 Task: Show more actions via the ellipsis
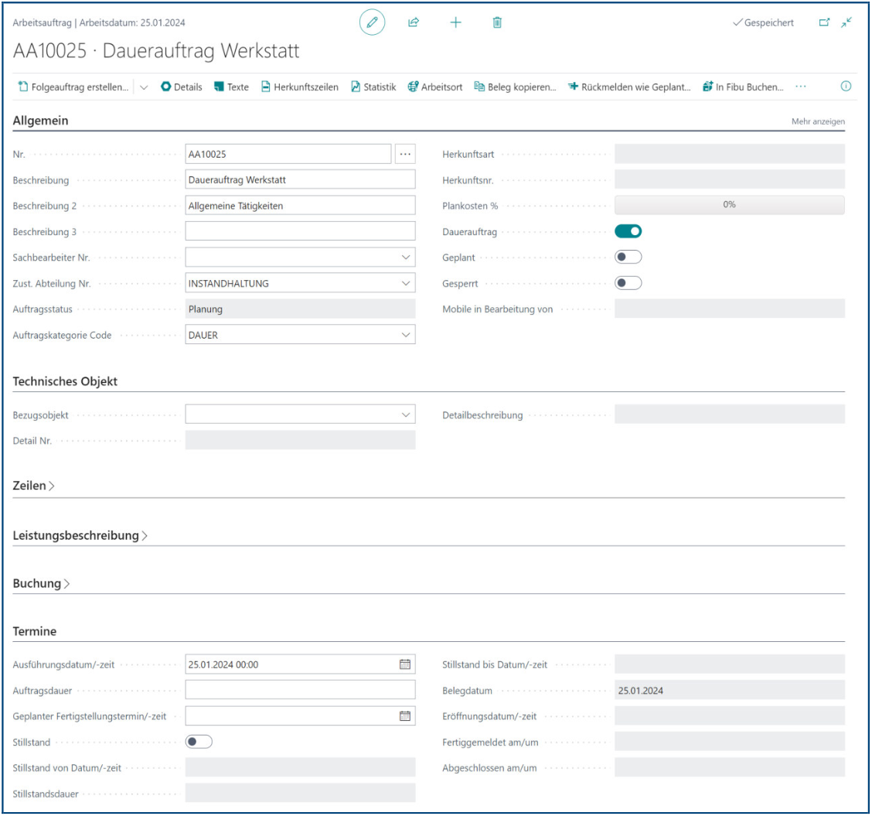pyautogui.click(x=801, y=86)
